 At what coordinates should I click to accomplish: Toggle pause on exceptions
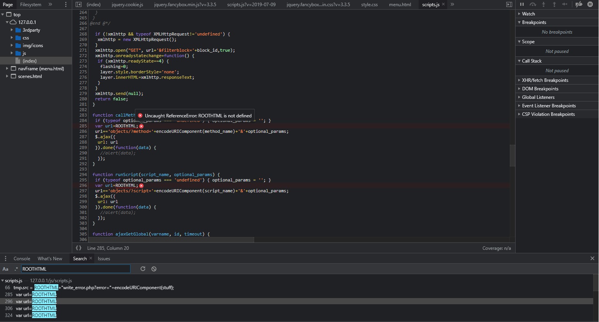point(590,4)
